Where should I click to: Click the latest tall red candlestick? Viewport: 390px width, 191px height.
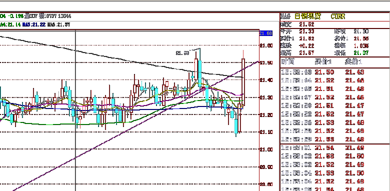click(243, 82)
